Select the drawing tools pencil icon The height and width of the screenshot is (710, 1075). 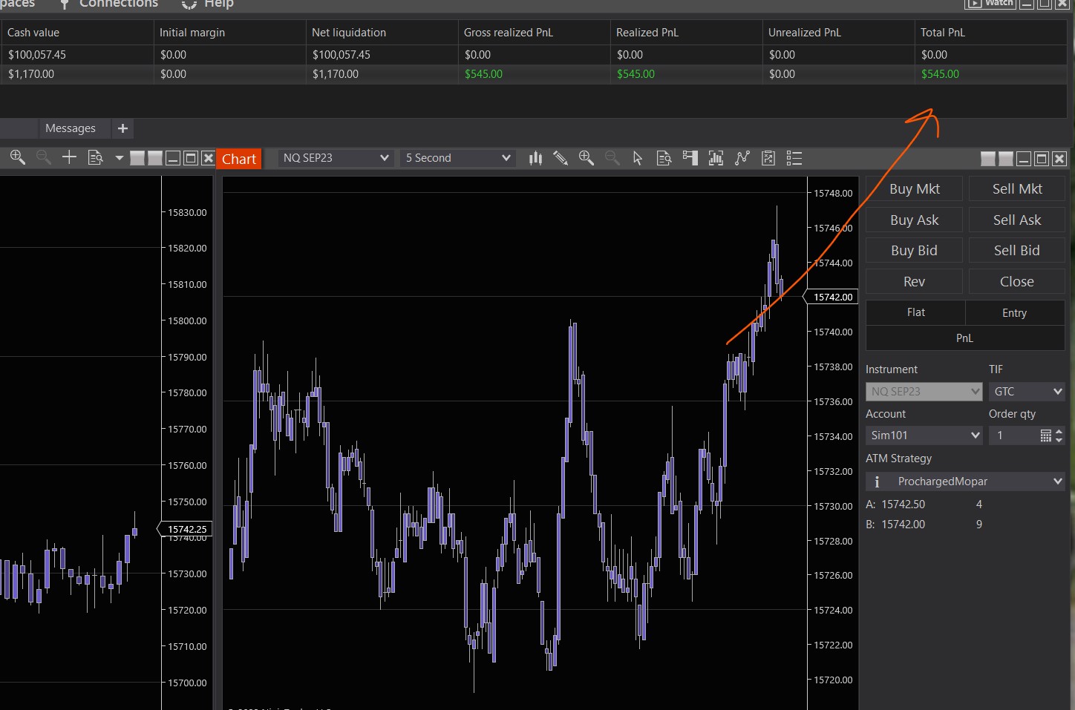tap(561, 158)
